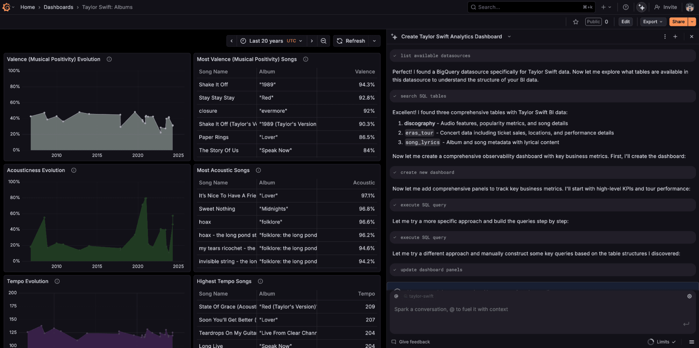Open the settings gear in the chat input
Image resolution: width=699 pixels, height=348 pixels.
689,296
